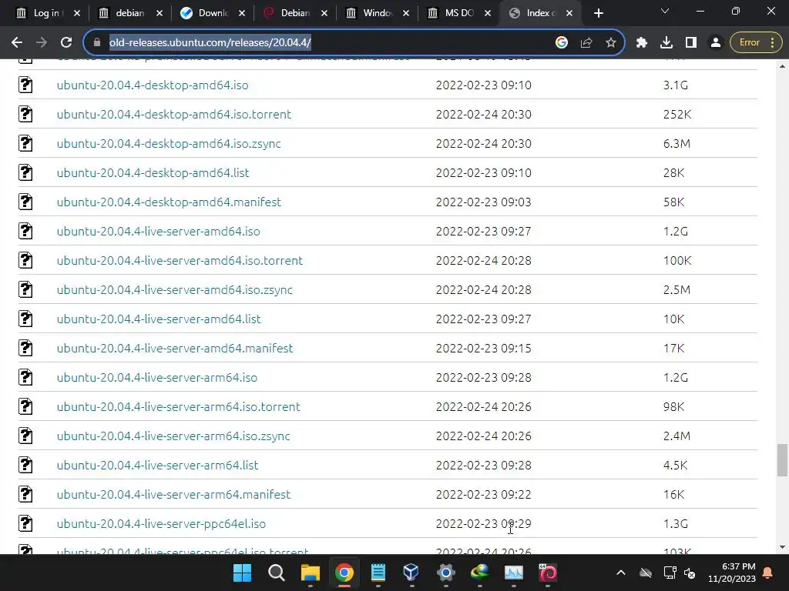Select the 3.1G size text
789x591 pixels.
click(675, 85)
